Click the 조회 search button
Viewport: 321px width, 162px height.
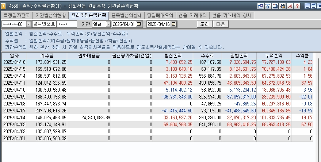point(204,24)
